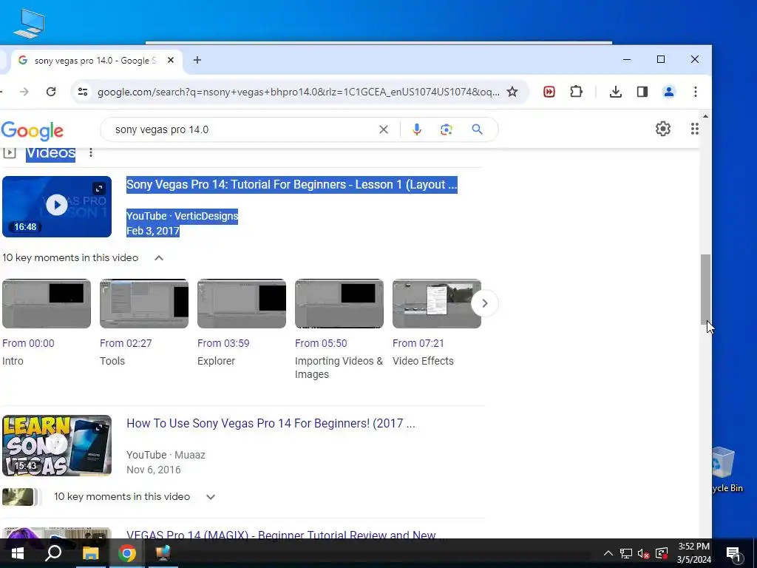Open File Explorer from the taskbar
Viewport: 757px width, 568px height.
point(90,553)
